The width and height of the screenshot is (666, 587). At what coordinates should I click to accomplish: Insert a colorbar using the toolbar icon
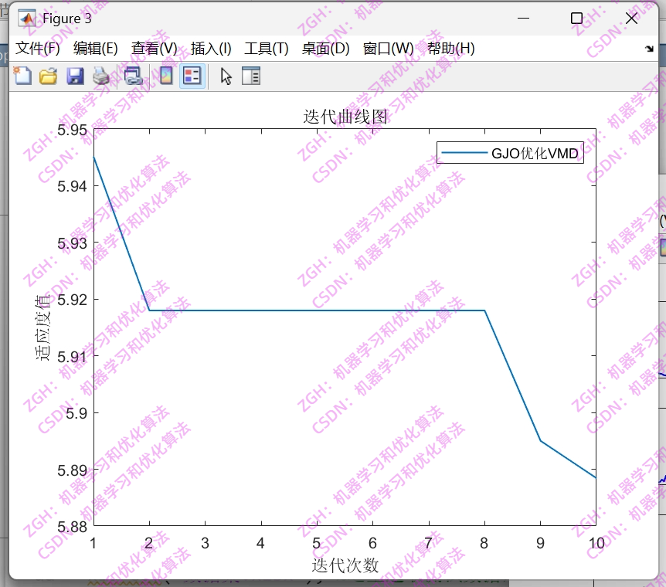click(x=165, y=76)
